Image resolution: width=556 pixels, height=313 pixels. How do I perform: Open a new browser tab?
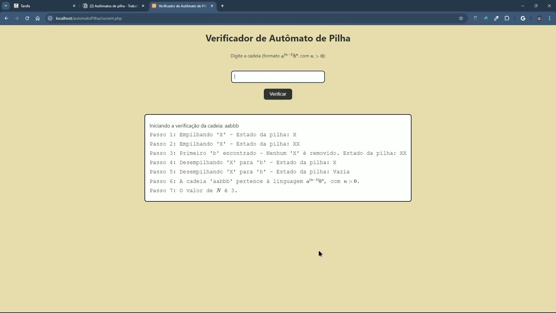click(x=222, y=6)
